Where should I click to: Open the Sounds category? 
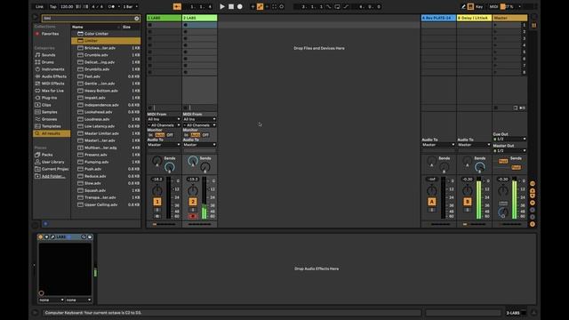[x=48, y=55]
